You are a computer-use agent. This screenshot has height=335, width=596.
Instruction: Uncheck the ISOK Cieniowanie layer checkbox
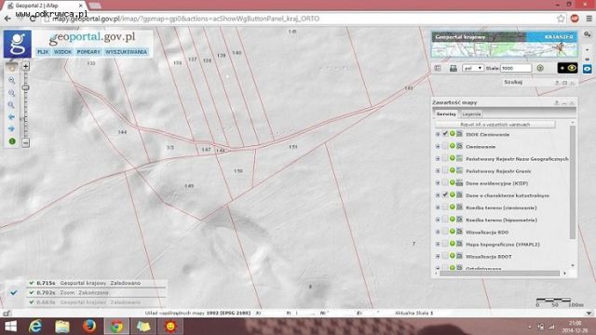(445, 134)
